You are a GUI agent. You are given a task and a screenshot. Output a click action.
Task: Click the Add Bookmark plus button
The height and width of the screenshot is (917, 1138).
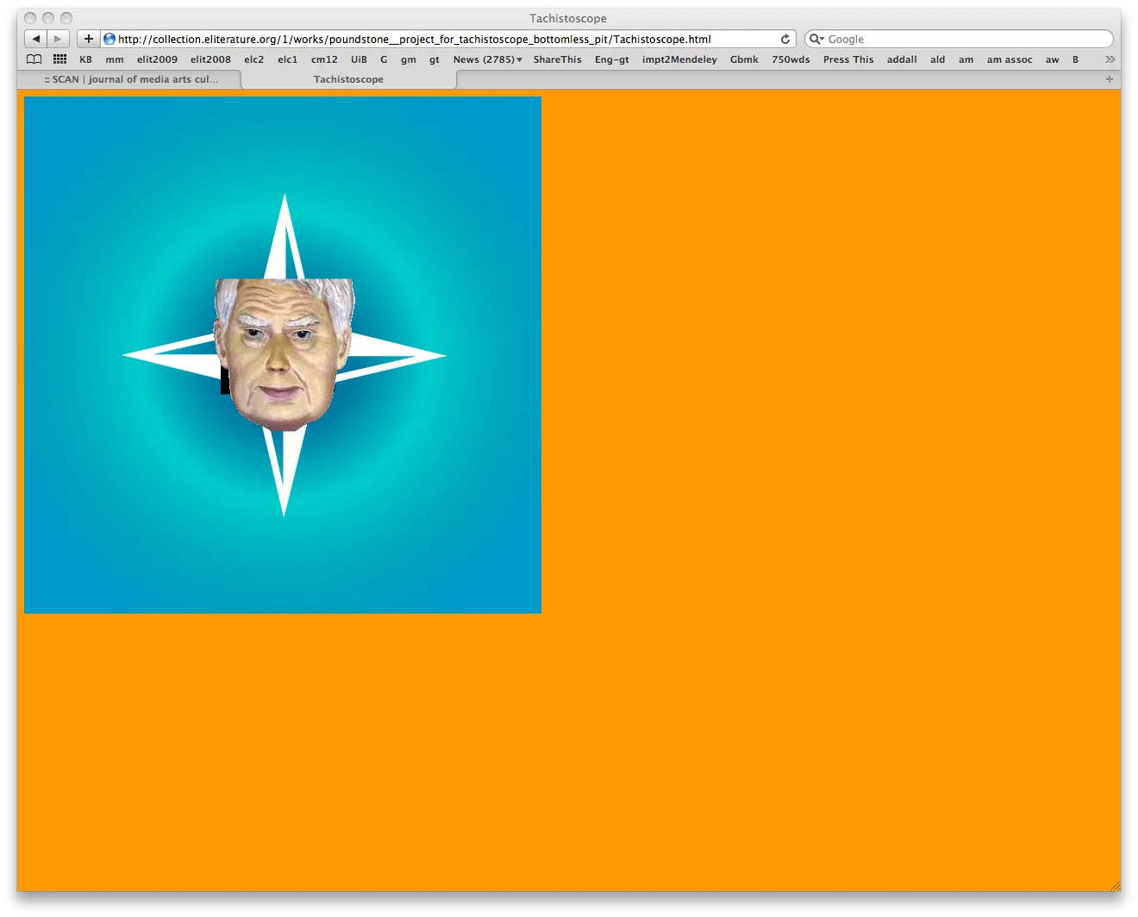pyautogui.click(x=88, y=39)
